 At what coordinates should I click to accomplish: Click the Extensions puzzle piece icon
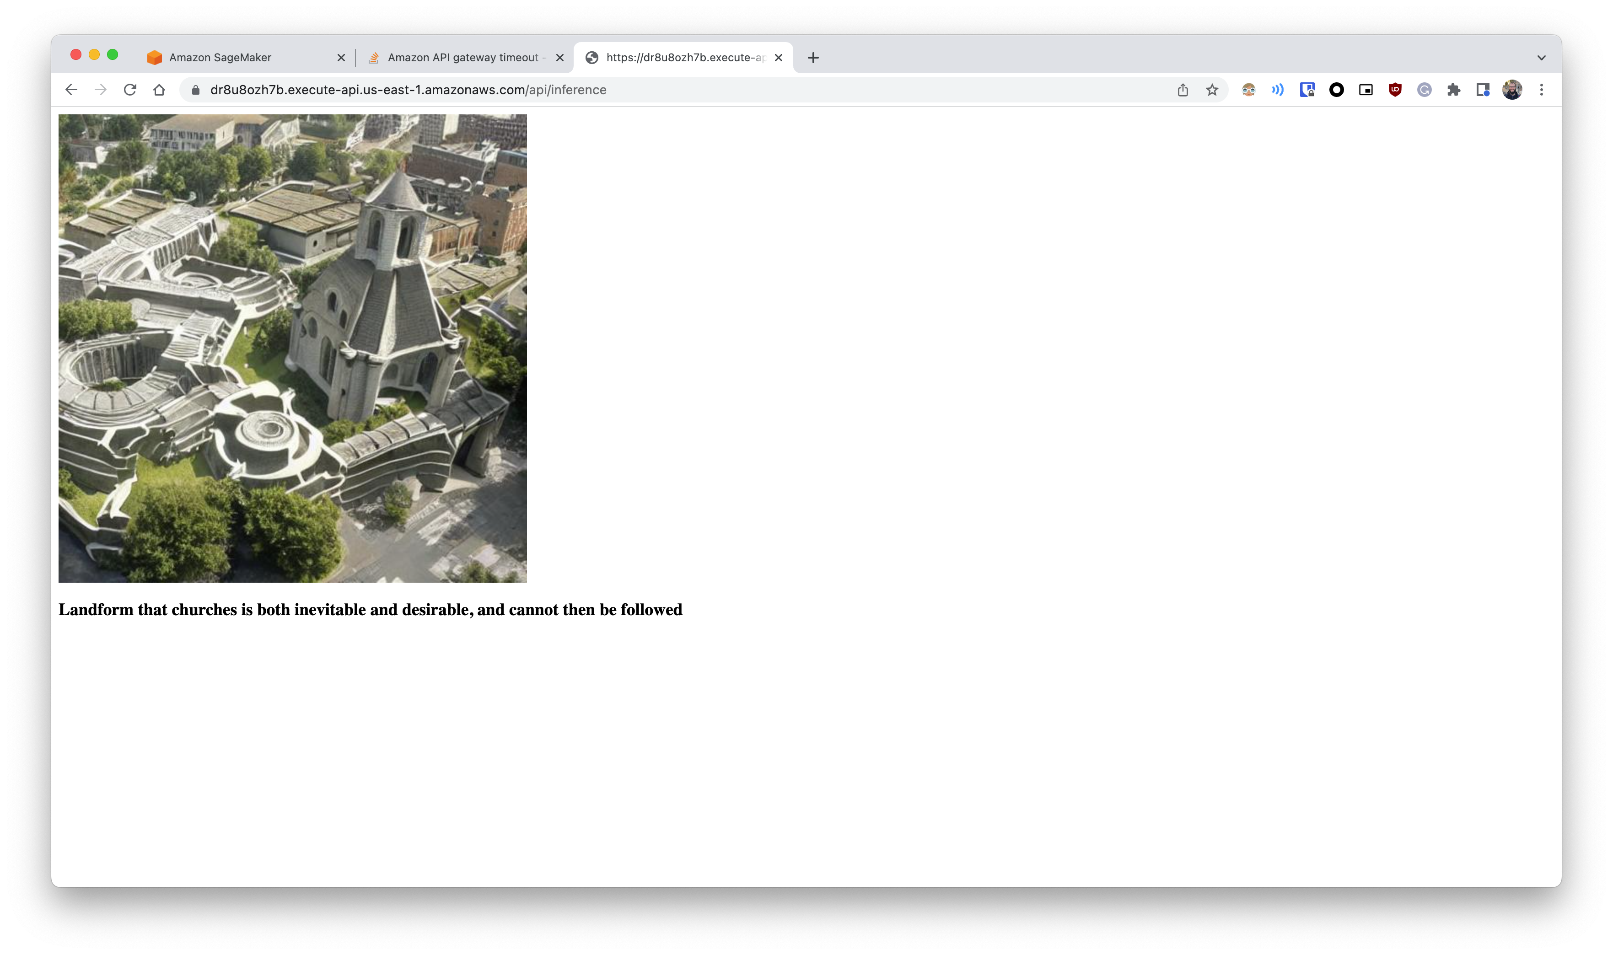point(1453,90)
